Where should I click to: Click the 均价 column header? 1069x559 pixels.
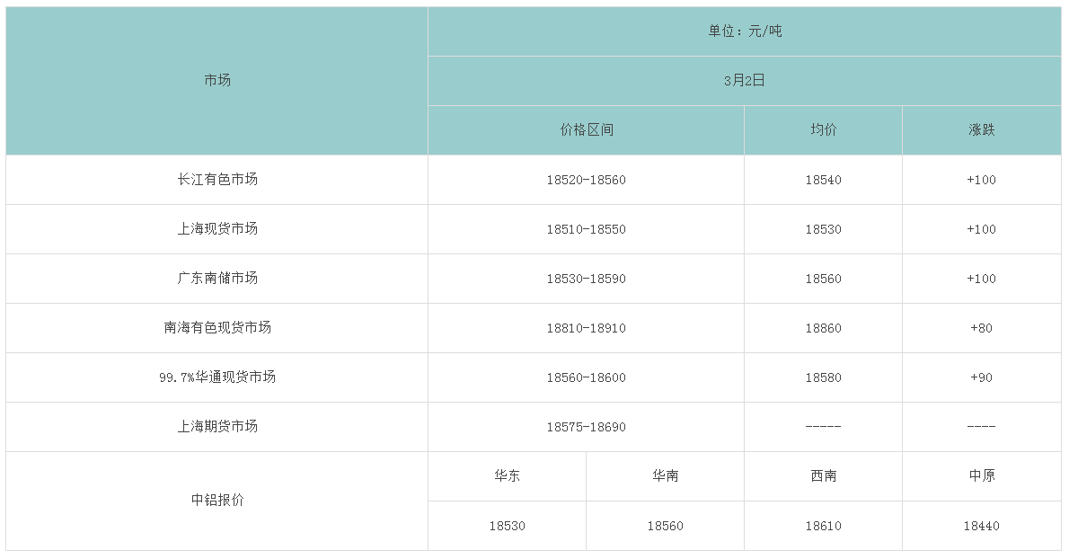click(823, 130)
